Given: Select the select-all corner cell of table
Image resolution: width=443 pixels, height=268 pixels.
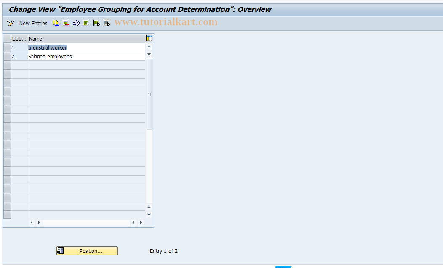Looking at the screenshot, I should (7, 39).
